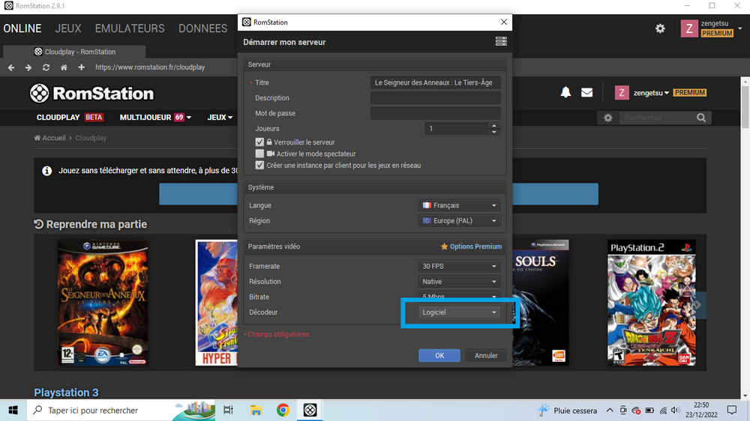
Task: Switch to EMULATEURS tab
Action: pyautogui.click(x=130, y=28)
